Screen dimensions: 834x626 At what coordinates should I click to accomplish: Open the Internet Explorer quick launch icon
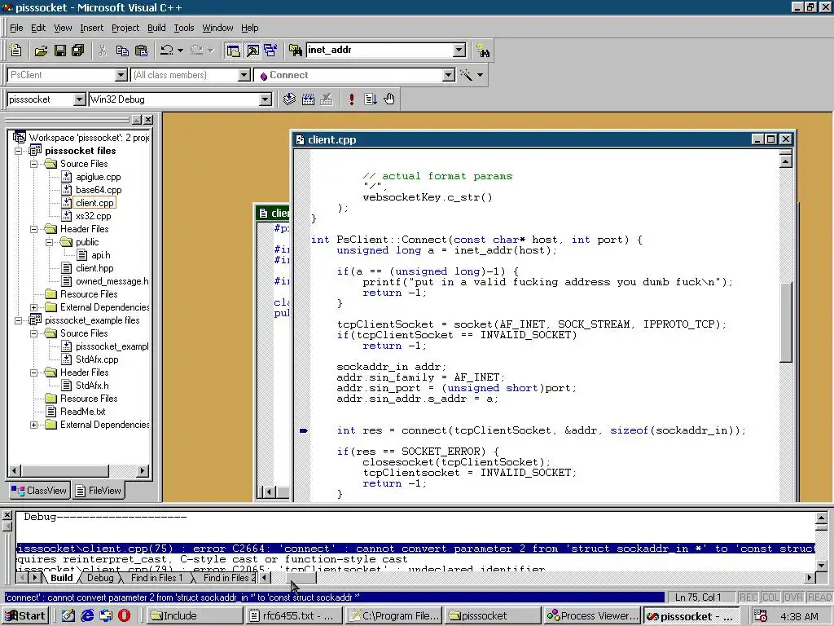(x=86, y=616)
